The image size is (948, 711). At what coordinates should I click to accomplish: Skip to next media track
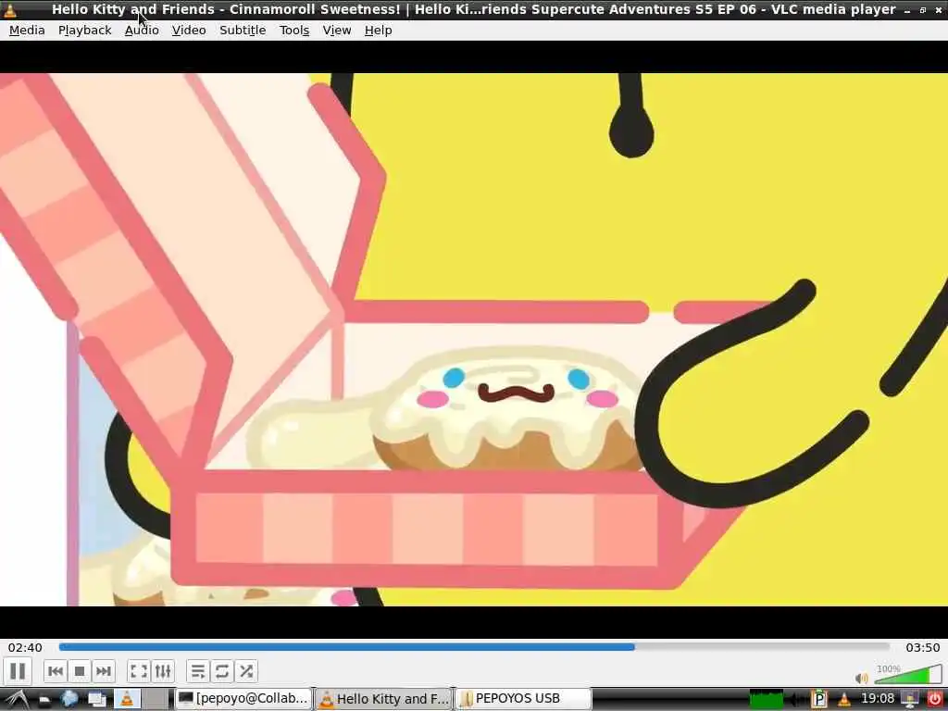tap(104, 671)
